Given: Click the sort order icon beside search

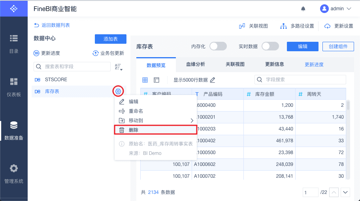Looking at the screenshot, I should click(118, 67).
